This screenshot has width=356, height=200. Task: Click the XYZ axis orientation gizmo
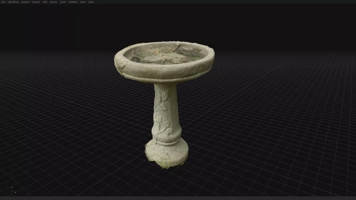coord(13,190)
